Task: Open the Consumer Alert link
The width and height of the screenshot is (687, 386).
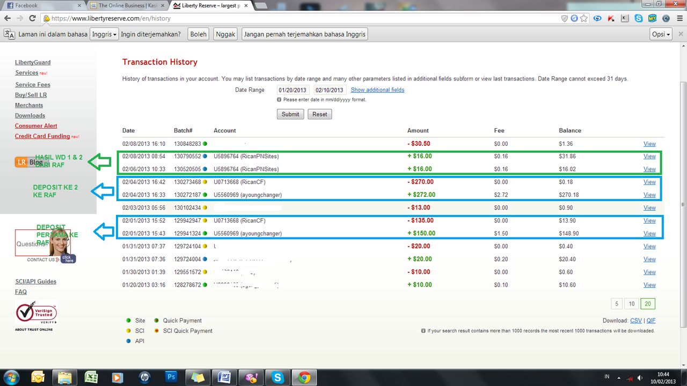Action: [36, 126]
